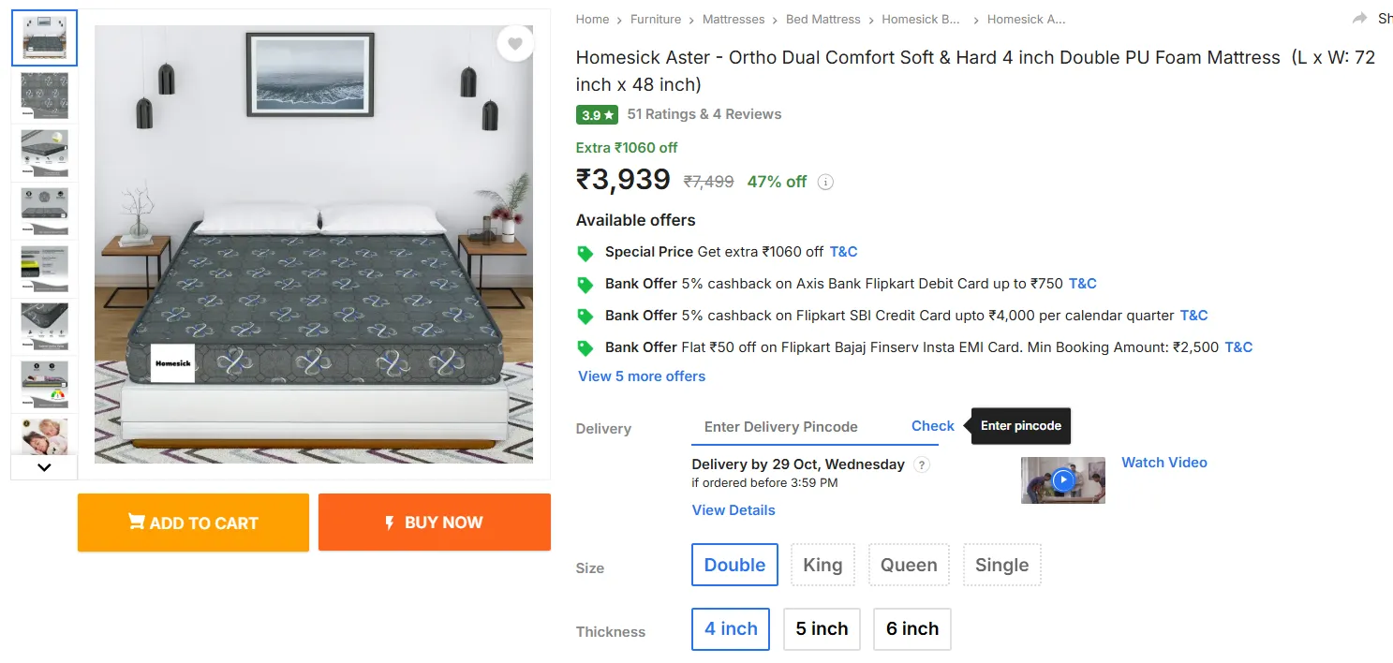Click the share arrow icon
Viewport: 1393px width, 663px height.
coord(1359,19)
